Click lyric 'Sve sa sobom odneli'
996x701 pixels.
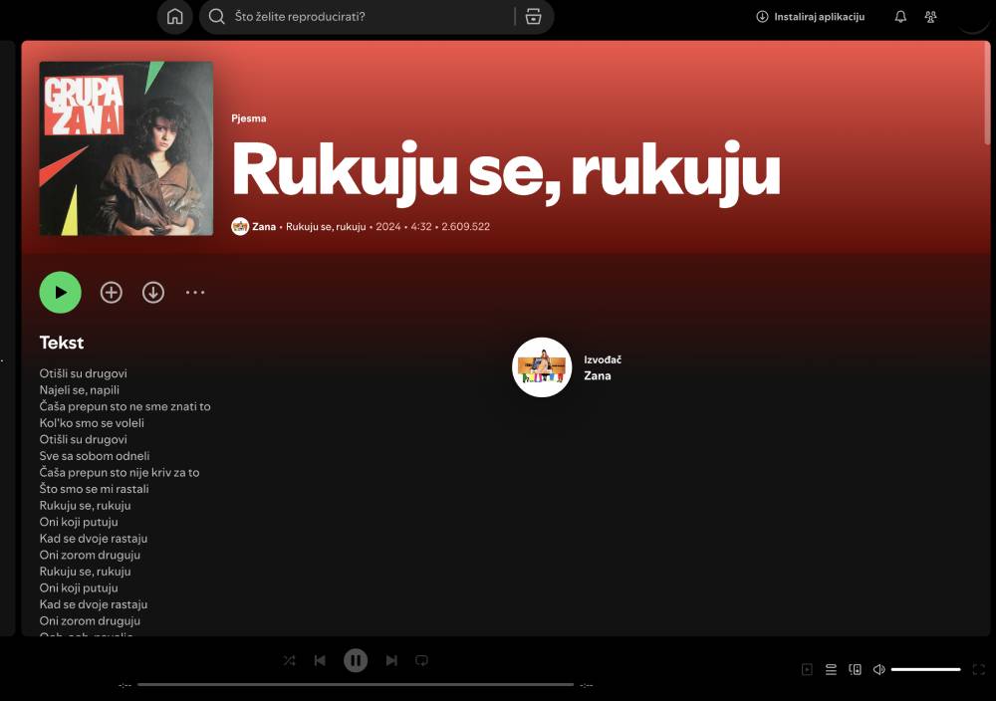point(95,456)
